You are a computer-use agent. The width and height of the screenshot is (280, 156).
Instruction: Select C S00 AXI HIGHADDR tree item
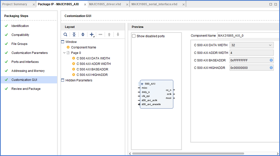click(x=92, y=75)
